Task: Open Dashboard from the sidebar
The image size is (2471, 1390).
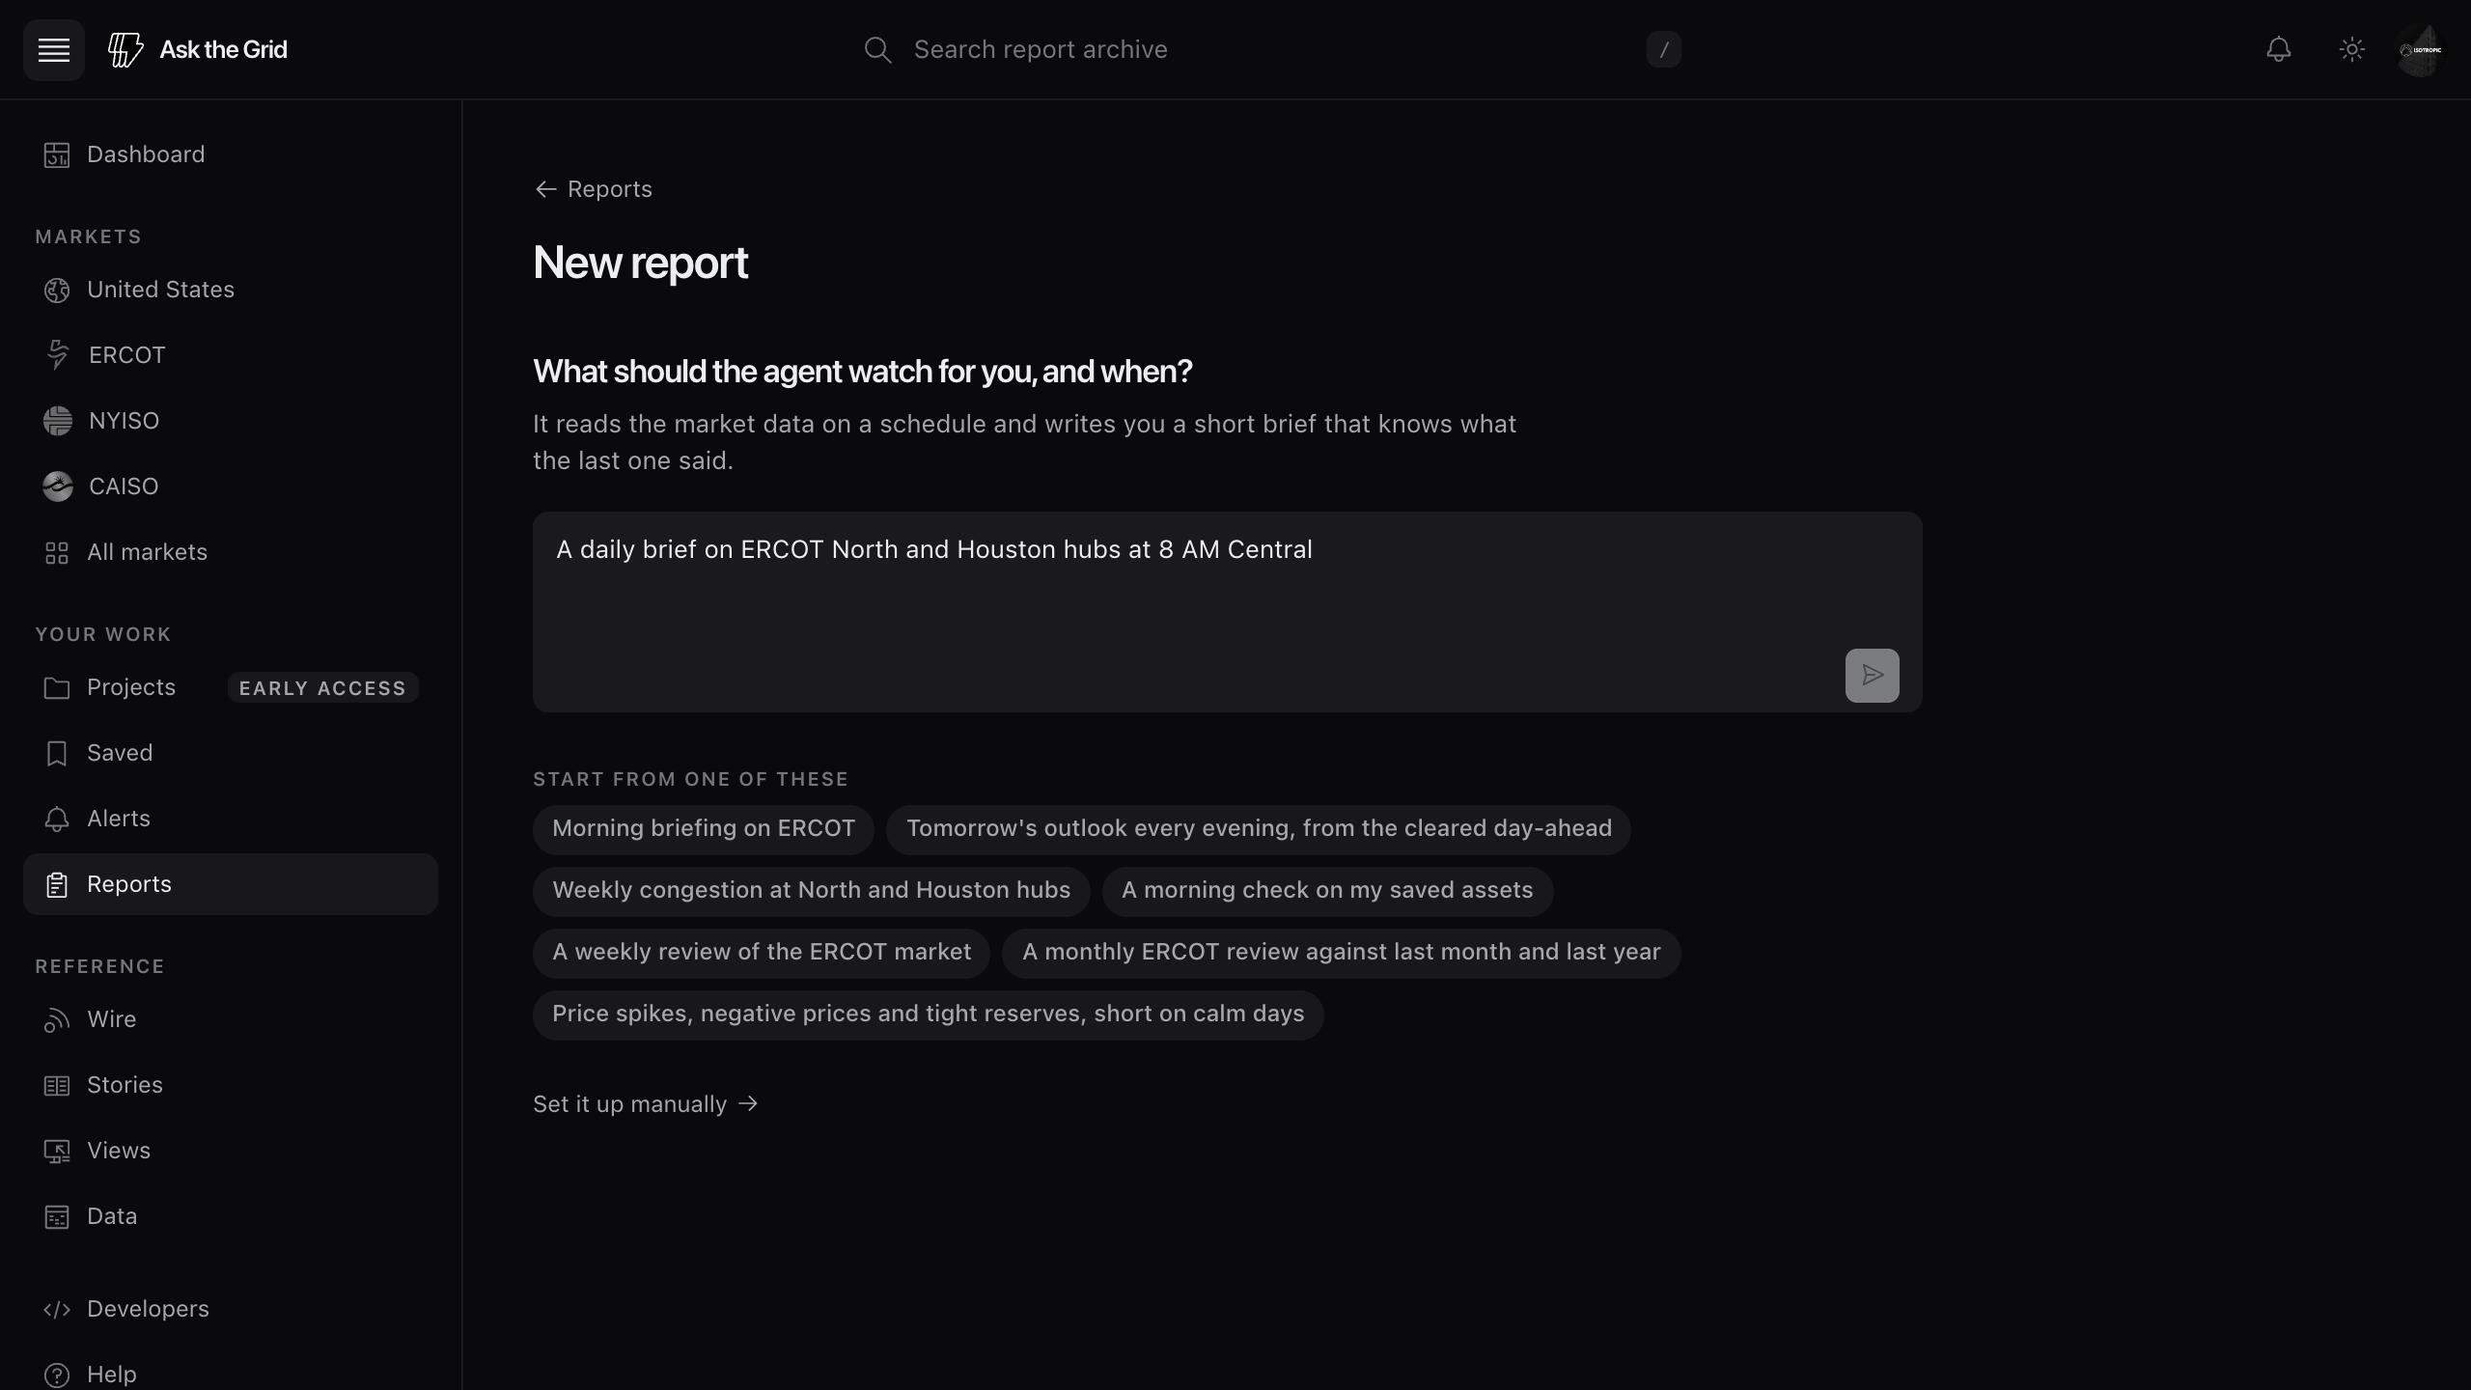Action: click(230, 154)
